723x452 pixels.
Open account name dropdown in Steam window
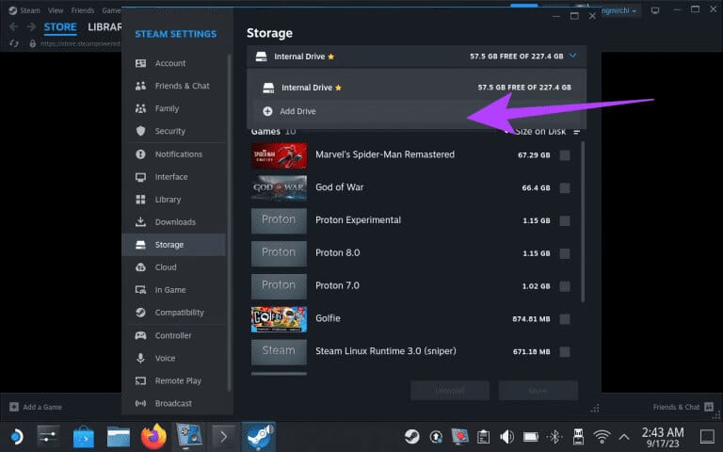click(x=620, y=10)
